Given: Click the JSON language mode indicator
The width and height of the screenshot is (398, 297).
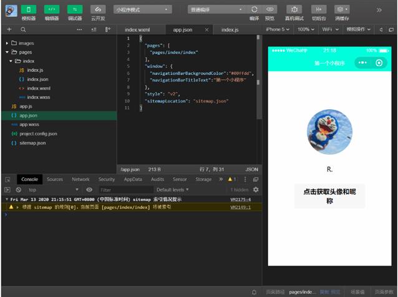Looking at the screenshot, I should tap(251, 169).
